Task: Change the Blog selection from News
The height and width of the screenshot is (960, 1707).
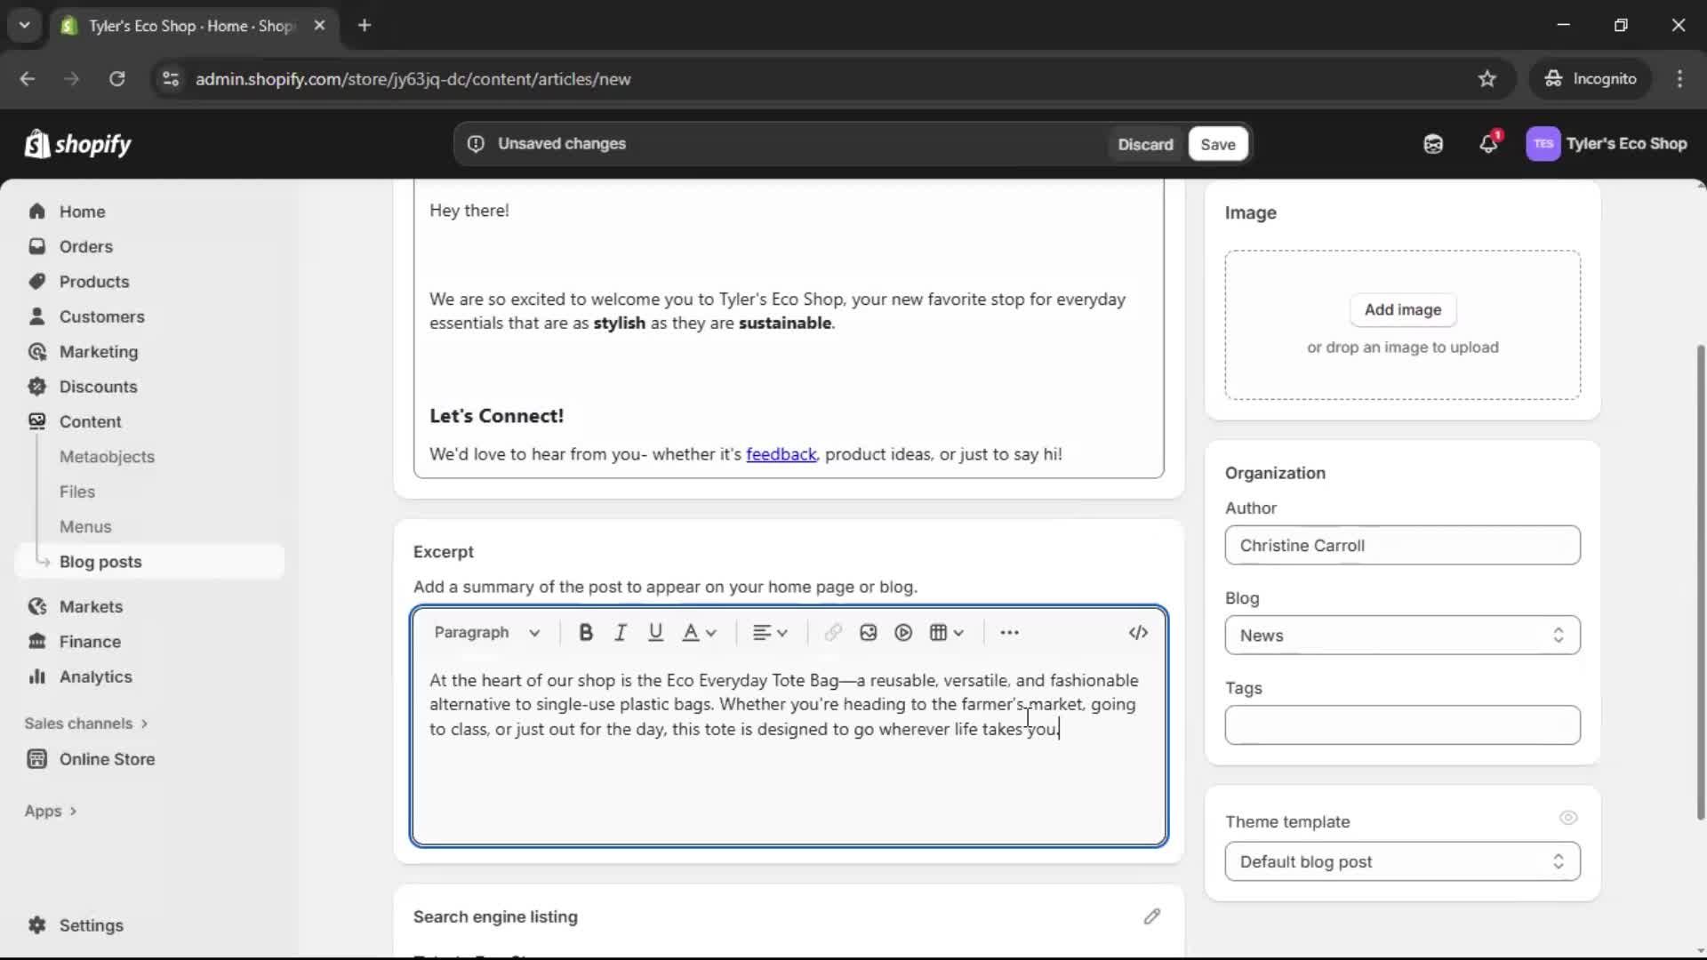Action: tap(1402, 635)
